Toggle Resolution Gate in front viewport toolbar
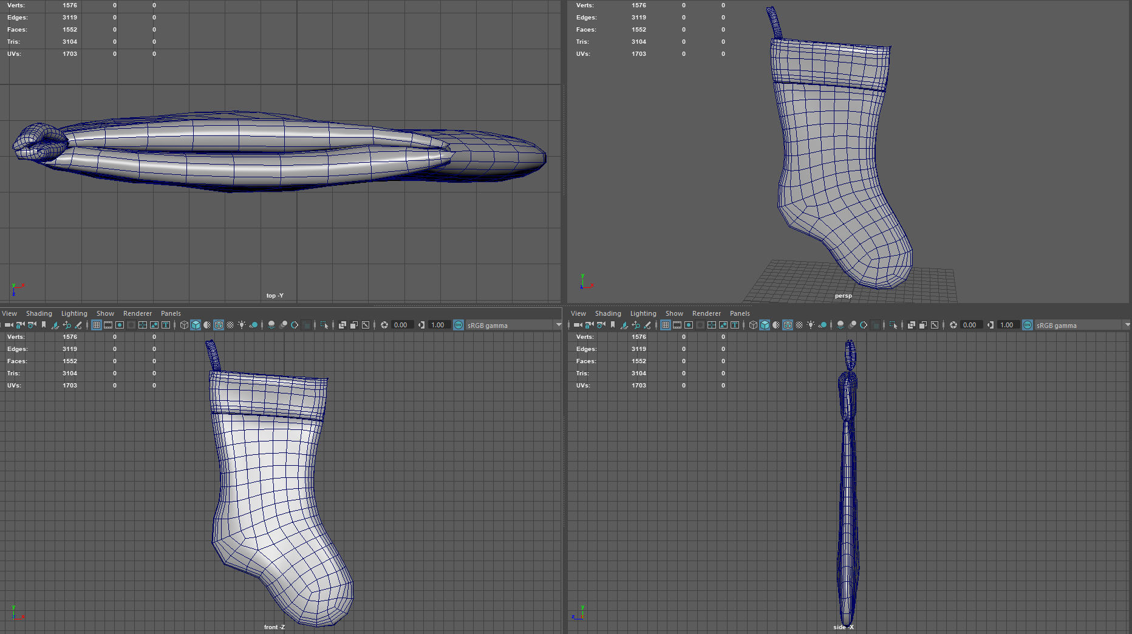Screen dimensions: 1132x634 120,325
